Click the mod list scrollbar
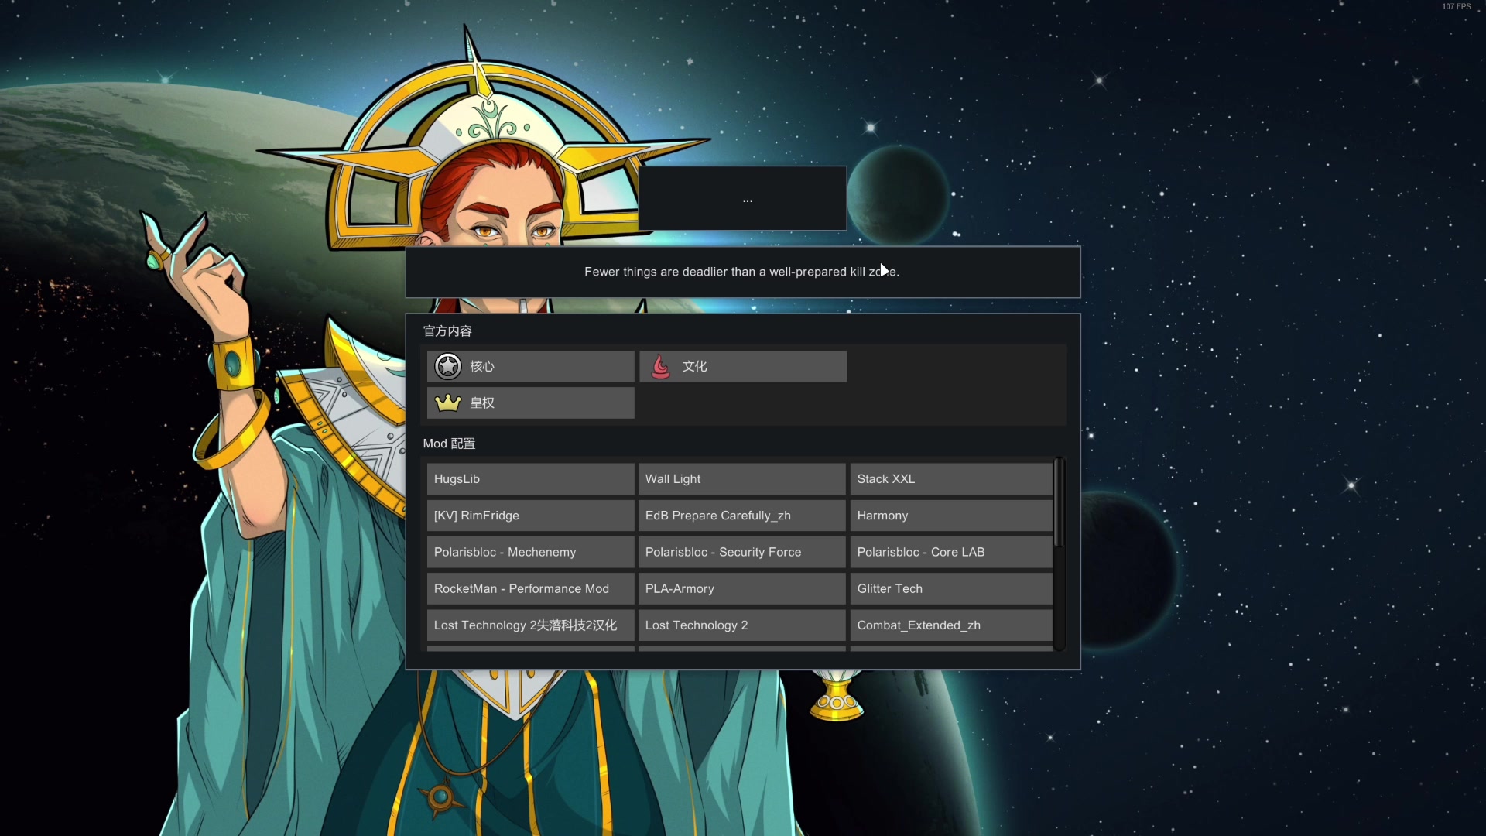 pos(1059,503)
